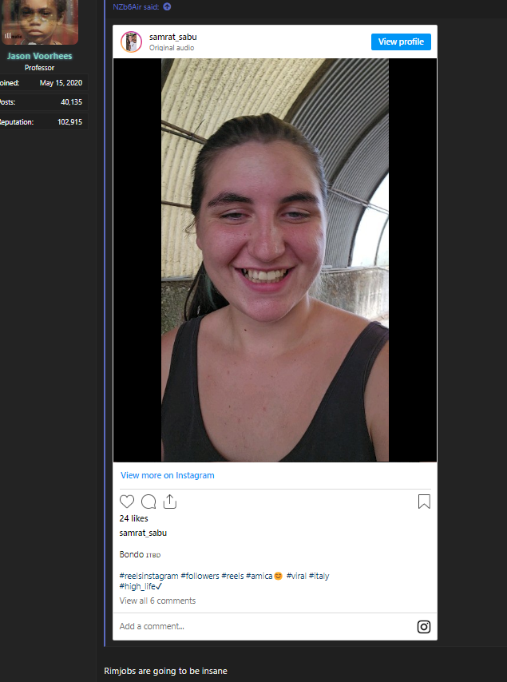Image resolution: width=507 pixels, height=682 pixels.
Task: Like the post with the heart icon
Action: [127, 502]
